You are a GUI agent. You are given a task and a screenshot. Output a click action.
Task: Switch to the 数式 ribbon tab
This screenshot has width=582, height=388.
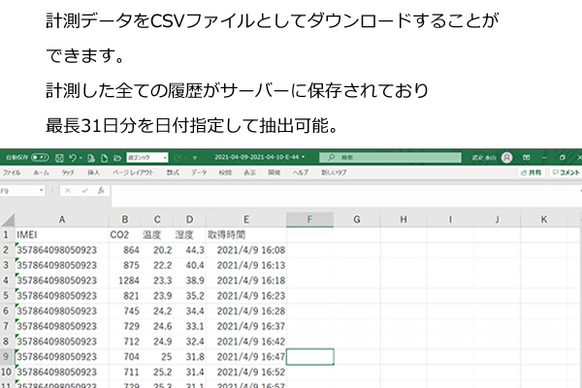point(173,173)
